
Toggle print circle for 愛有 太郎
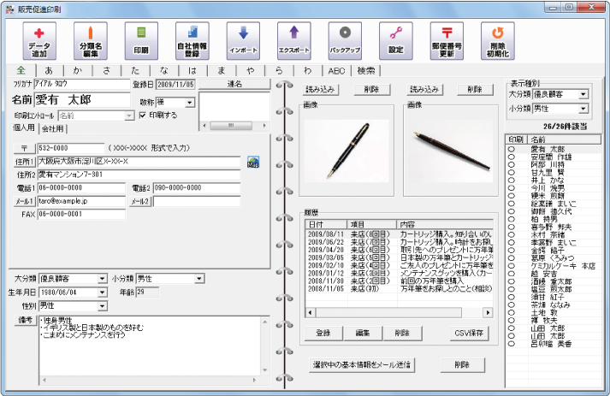pos(512,149)
